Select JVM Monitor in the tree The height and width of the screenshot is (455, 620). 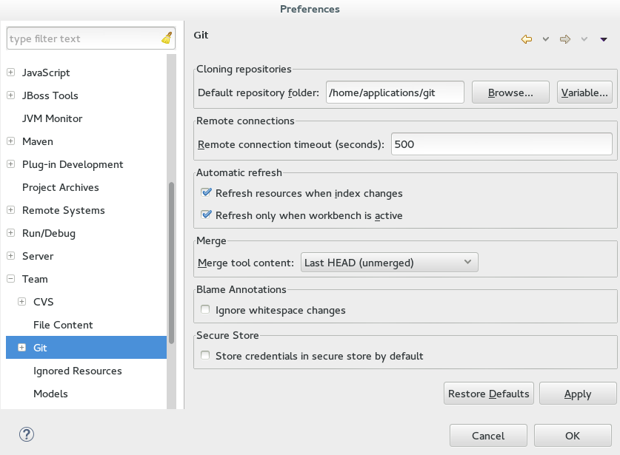click(52, 118)
